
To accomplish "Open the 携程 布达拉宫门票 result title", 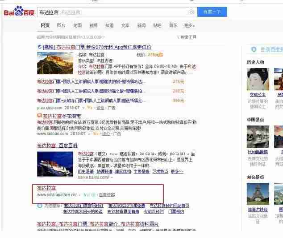I will pos(97,47).
